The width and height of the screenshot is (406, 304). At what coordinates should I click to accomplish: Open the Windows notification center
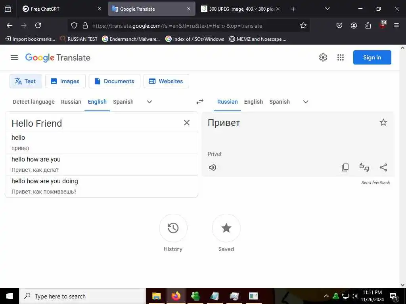393,296
